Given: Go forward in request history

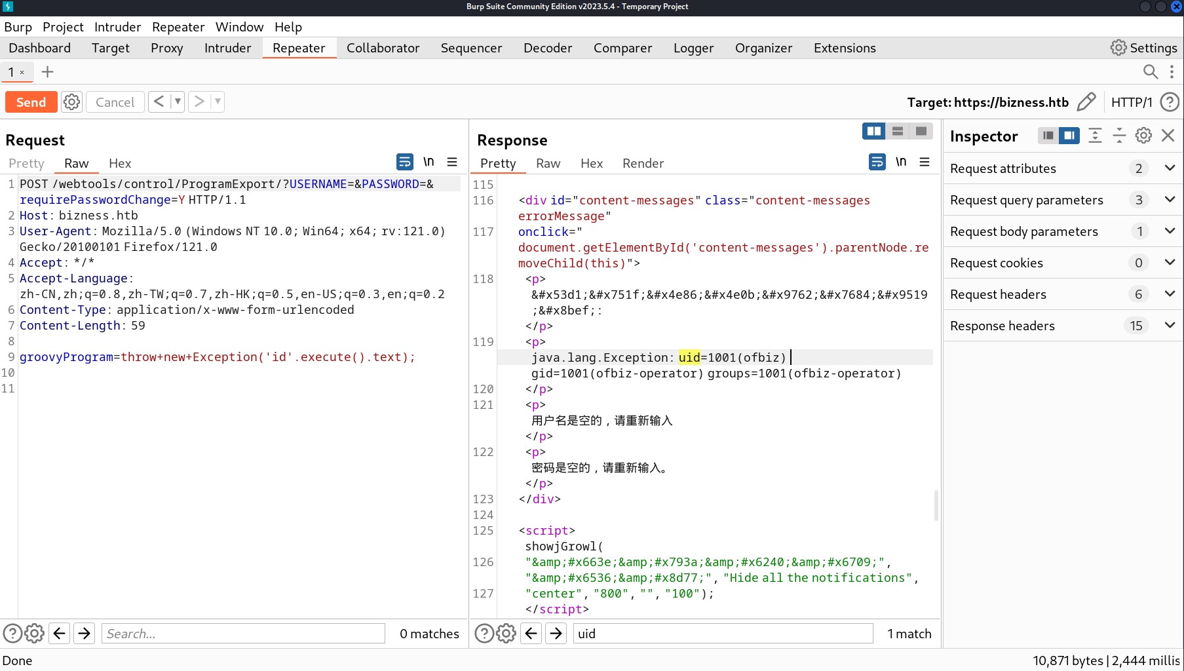Looking at the screenshot, I should tap(199, 102).
